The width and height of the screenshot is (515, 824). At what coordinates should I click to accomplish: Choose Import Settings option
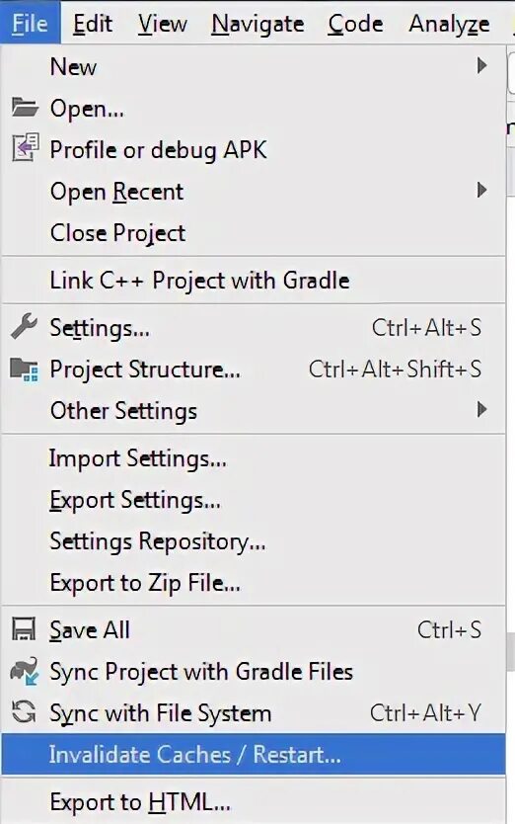pyautogui.click(x=253, y=458)
